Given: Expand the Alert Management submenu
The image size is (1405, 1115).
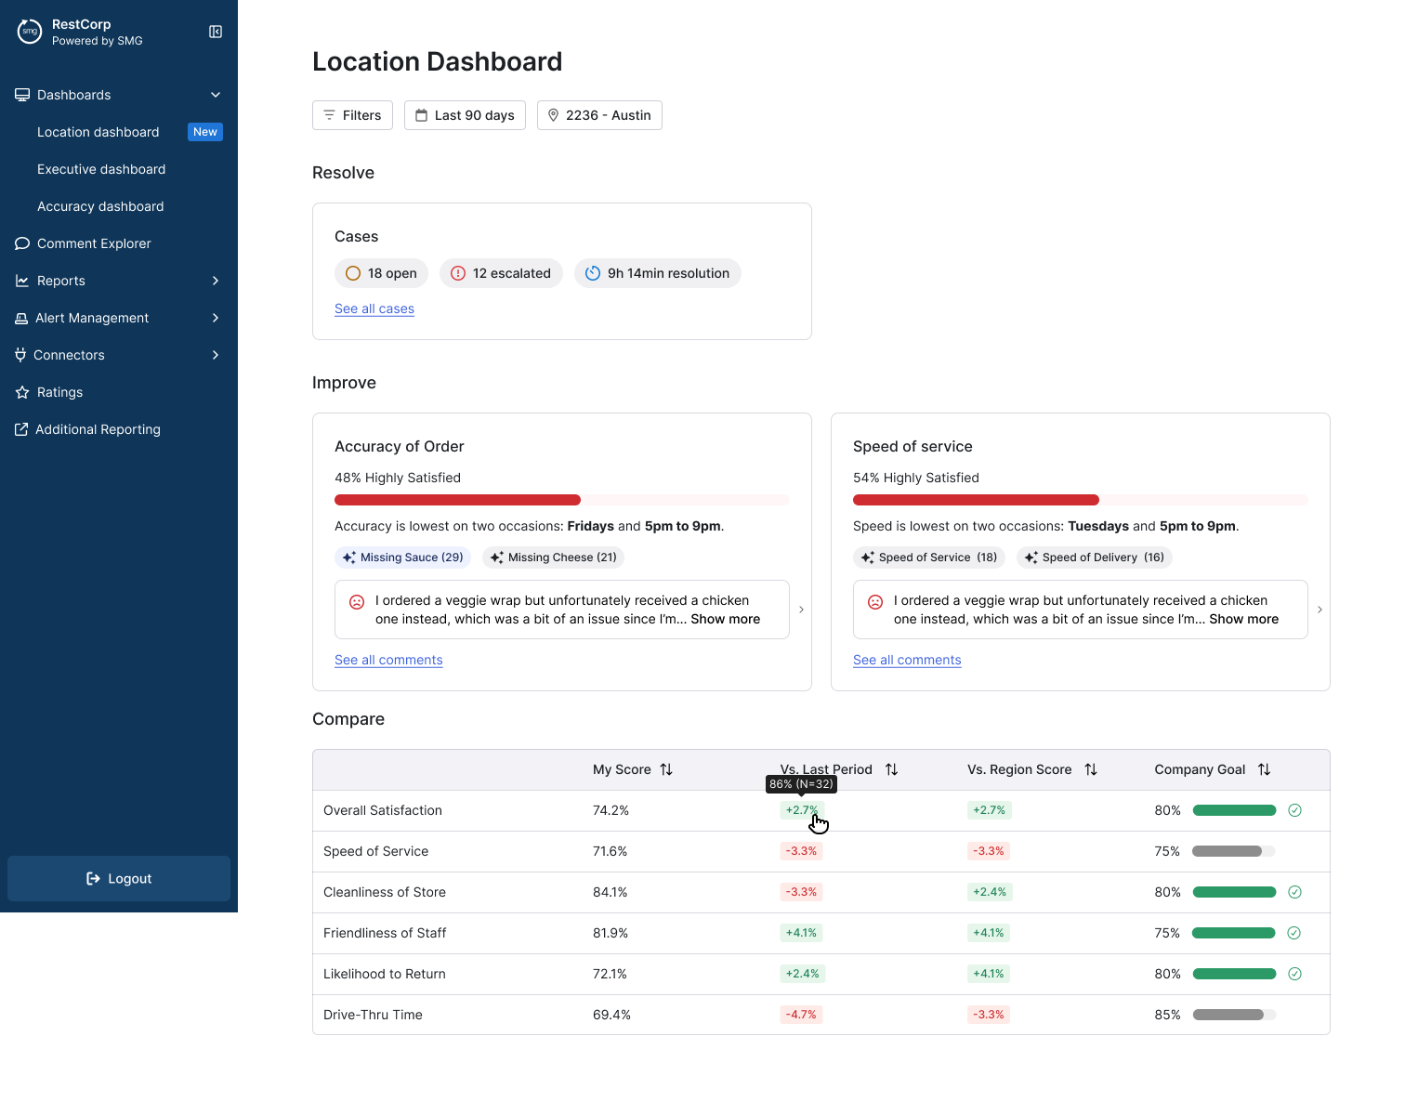Looking at the screenshot, I should pyautogui.click(x=216, y=318).
